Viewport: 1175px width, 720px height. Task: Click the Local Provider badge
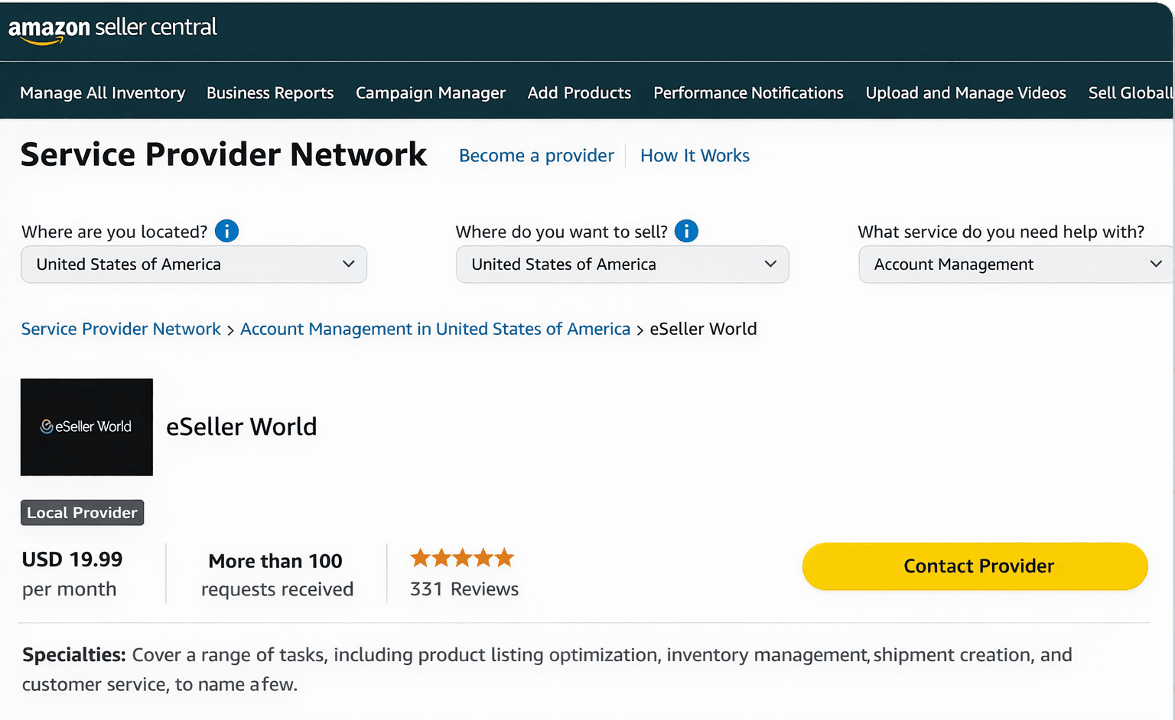(x=82, y=512)
